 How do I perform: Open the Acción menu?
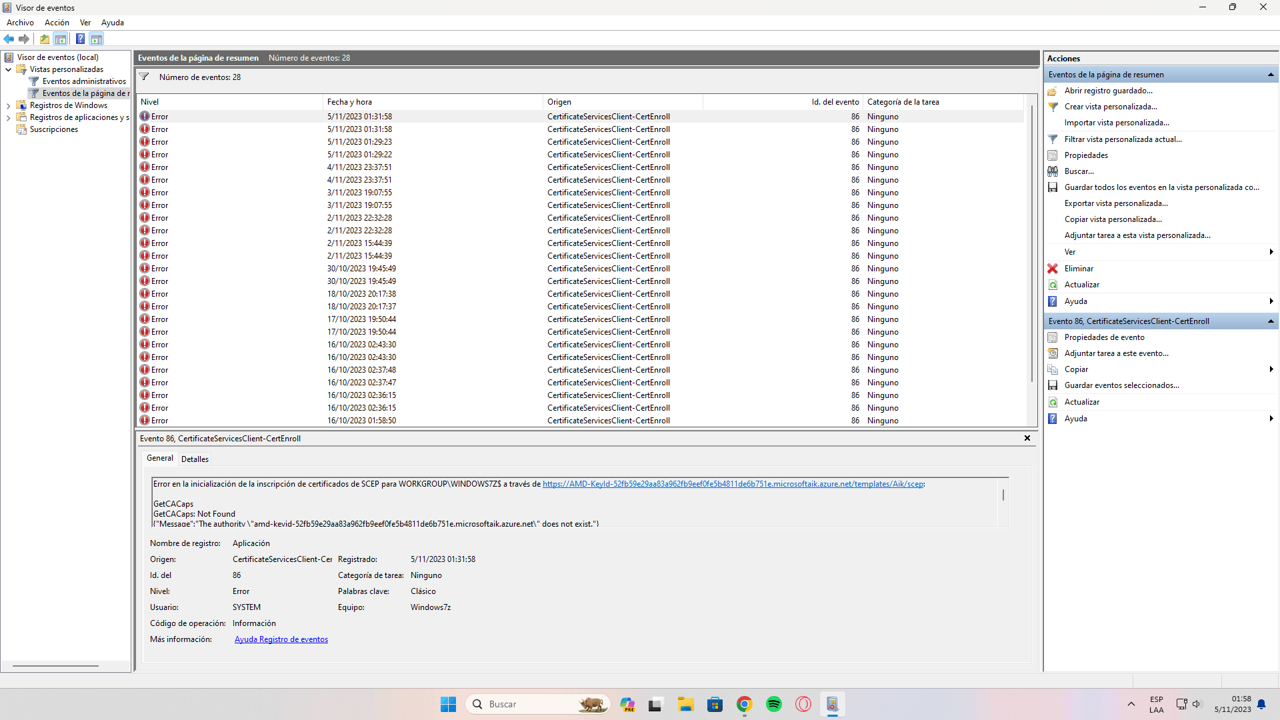[x=57, y=23]
